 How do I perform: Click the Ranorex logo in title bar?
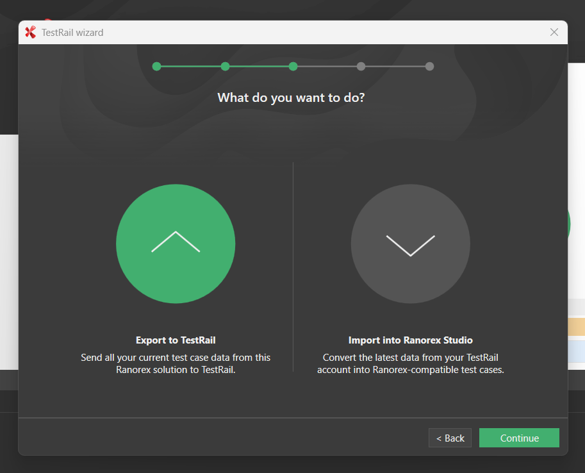30,33
